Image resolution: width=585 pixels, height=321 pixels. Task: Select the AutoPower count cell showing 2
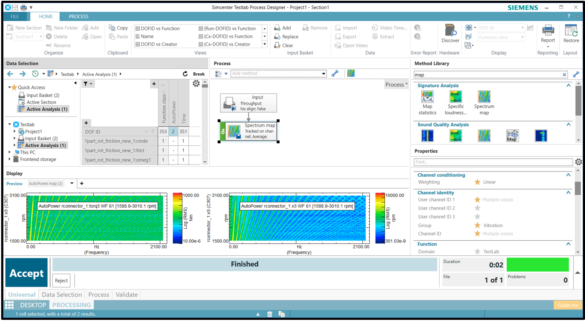(174, 132)
